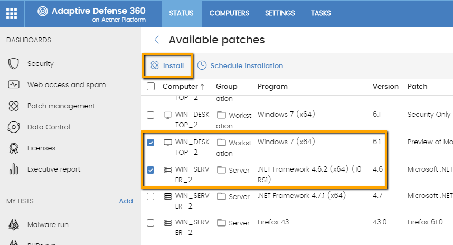Toggle the select-all checkbox in table header

tap(150, 87)
